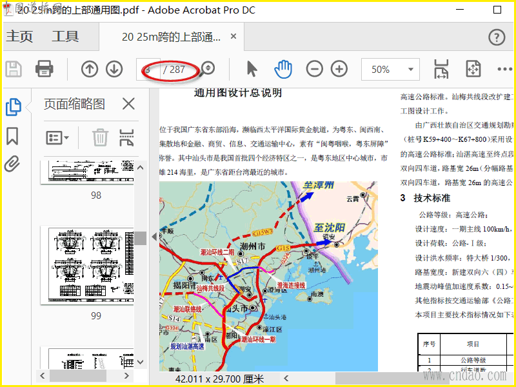Click the 项目 table header cell
Image resolution: width=516 pixels, height=387 pixels.
473,344
